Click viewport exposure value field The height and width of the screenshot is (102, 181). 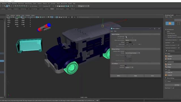[69, 17]
